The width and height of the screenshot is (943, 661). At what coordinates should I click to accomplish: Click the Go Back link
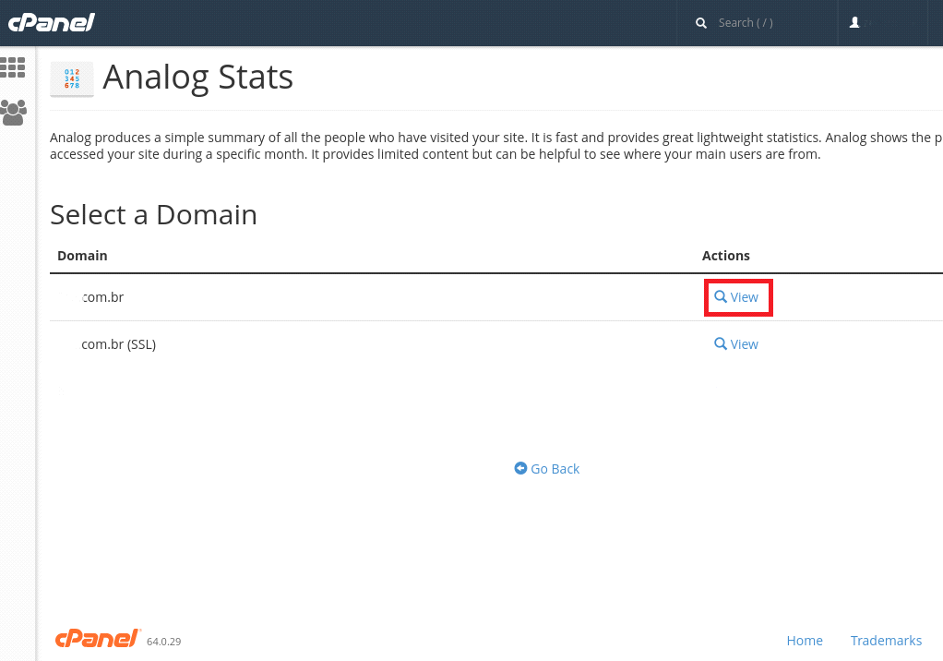(546, 469)
